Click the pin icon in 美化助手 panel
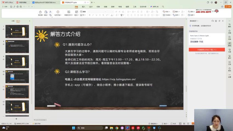 pyautogui.click(x=219, y=21)
